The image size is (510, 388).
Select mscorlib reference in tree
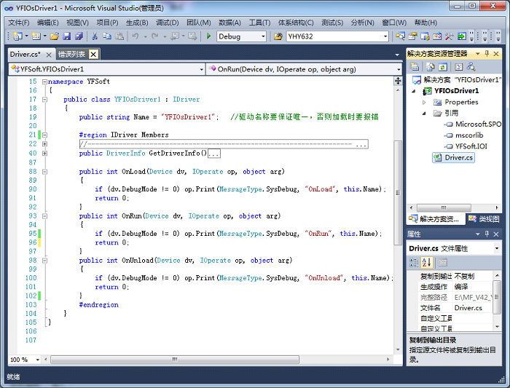click(x=469, y=135)
